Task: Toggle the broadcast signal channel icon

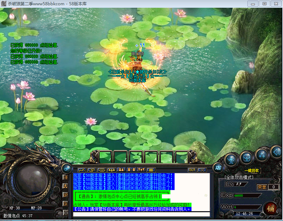Action: point(66,213)
